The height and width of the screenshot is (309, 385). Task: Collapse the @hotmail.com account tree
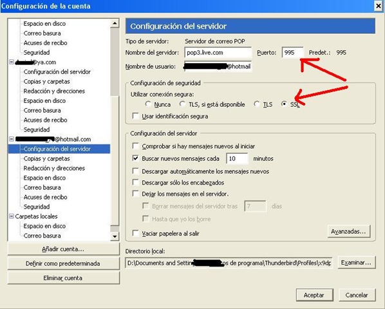(12, 139)
